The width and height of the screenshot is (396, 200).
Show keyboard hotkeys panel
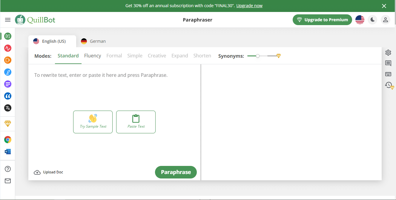point(388,74)
